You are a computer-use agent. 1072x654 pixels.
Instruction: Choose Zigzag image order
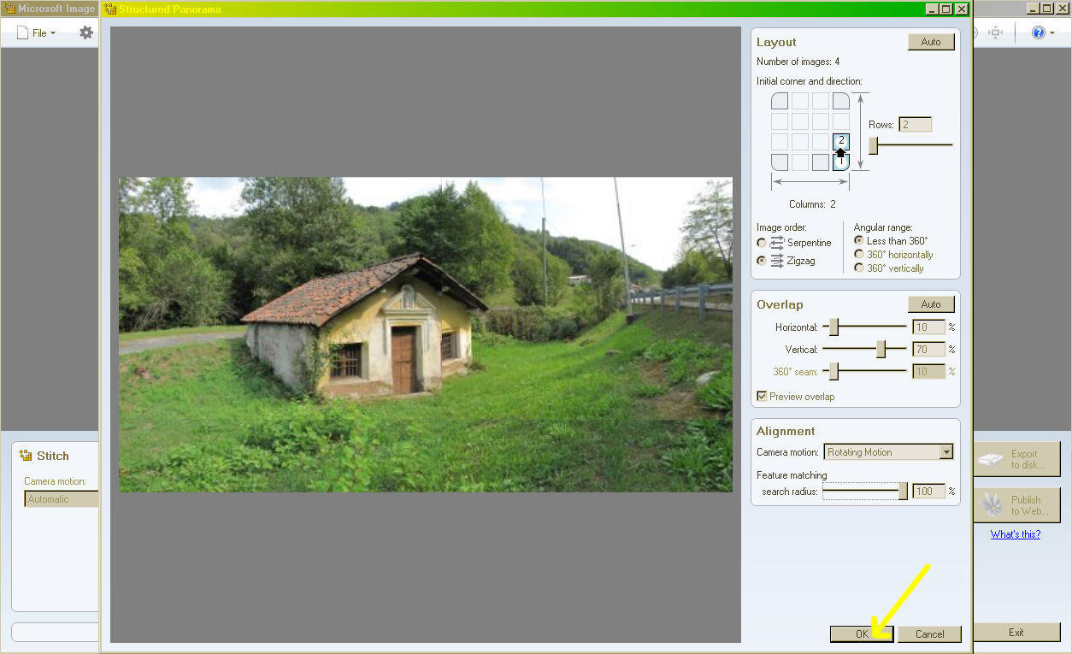click(762, 261)
